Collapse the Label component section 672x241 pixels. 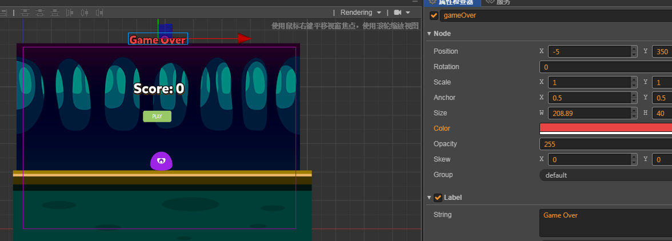[x=429, y=198]
